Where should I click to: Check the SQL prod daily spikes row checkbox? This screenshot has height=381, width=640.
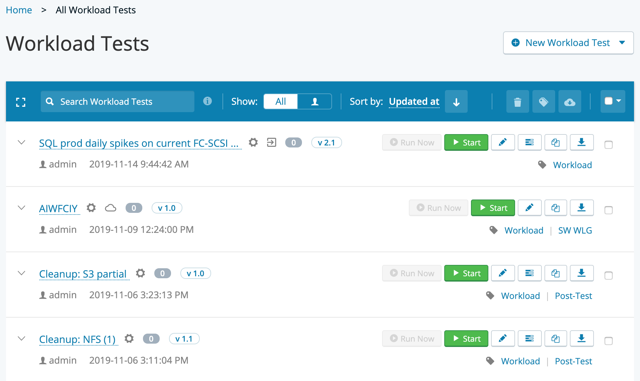609,144
